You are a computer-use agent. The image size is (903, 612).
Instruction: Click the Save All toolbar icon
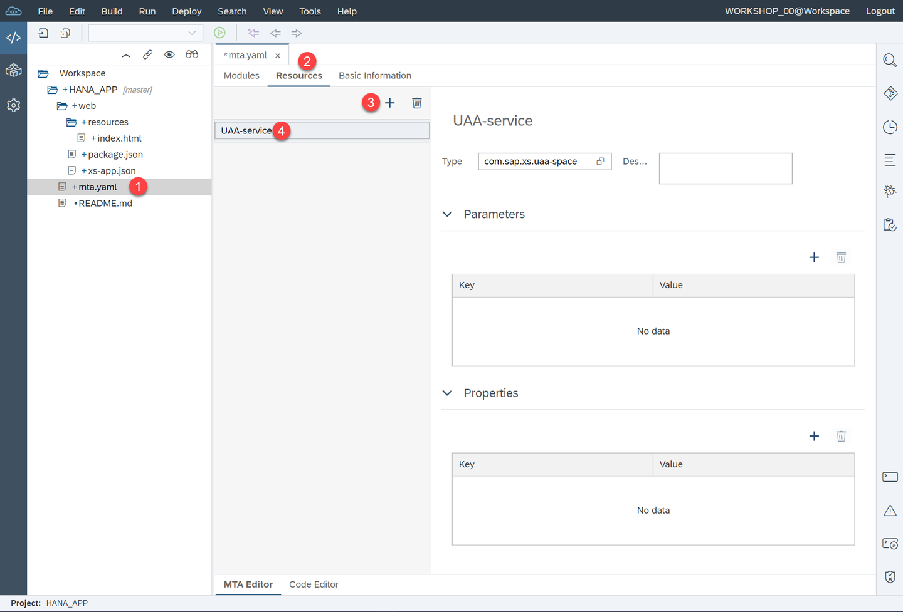65,33
